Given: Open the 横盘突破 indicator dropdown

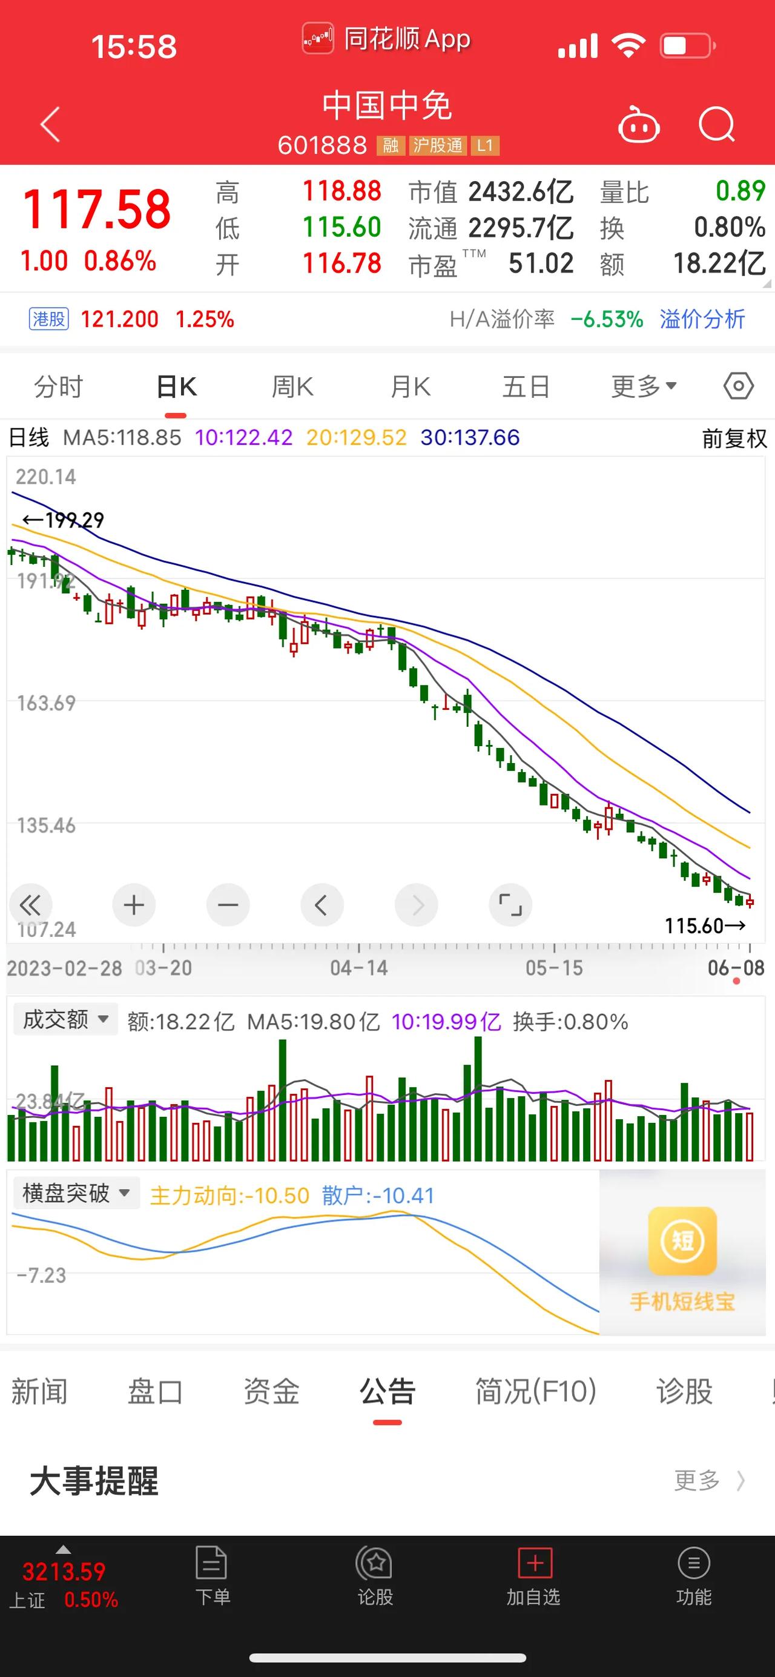Looking at the screenshot, I should [x=76, y=1193].
